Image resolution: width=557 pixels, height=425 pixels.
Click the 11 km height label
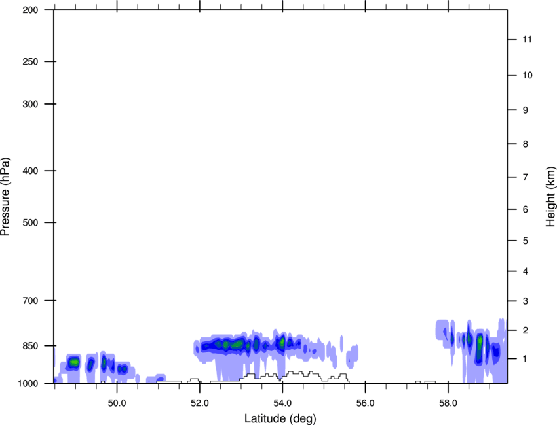(x=527, y=39)
